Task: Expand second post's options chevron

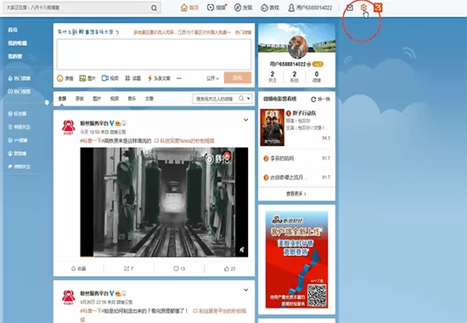Action: point(245,290)
